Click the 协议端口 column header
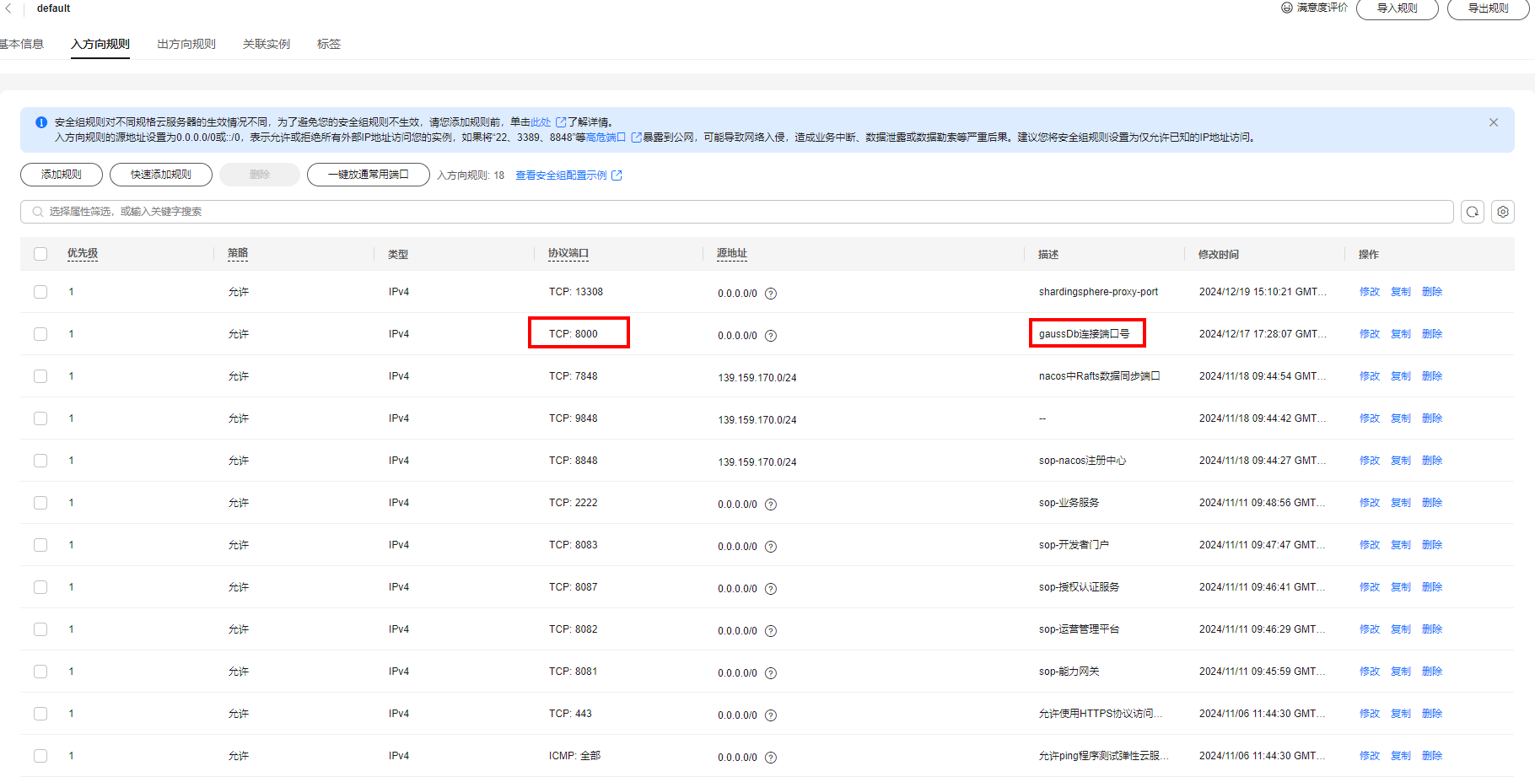This screenshot has width=1535, height=777. click(568, 253)
